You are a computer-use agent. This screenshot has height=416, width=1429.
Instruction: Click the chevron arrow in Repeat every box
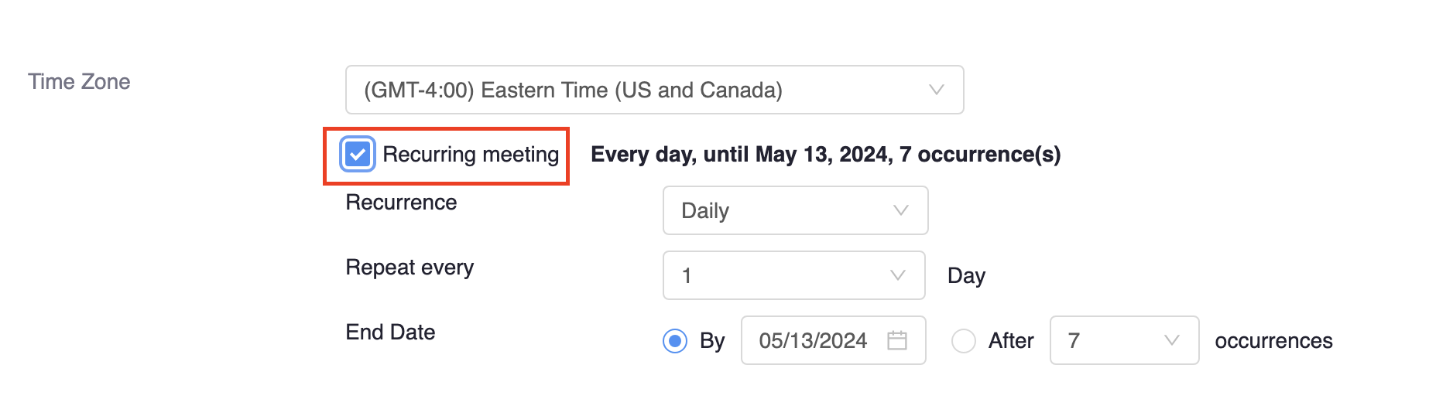coord(897,275)
